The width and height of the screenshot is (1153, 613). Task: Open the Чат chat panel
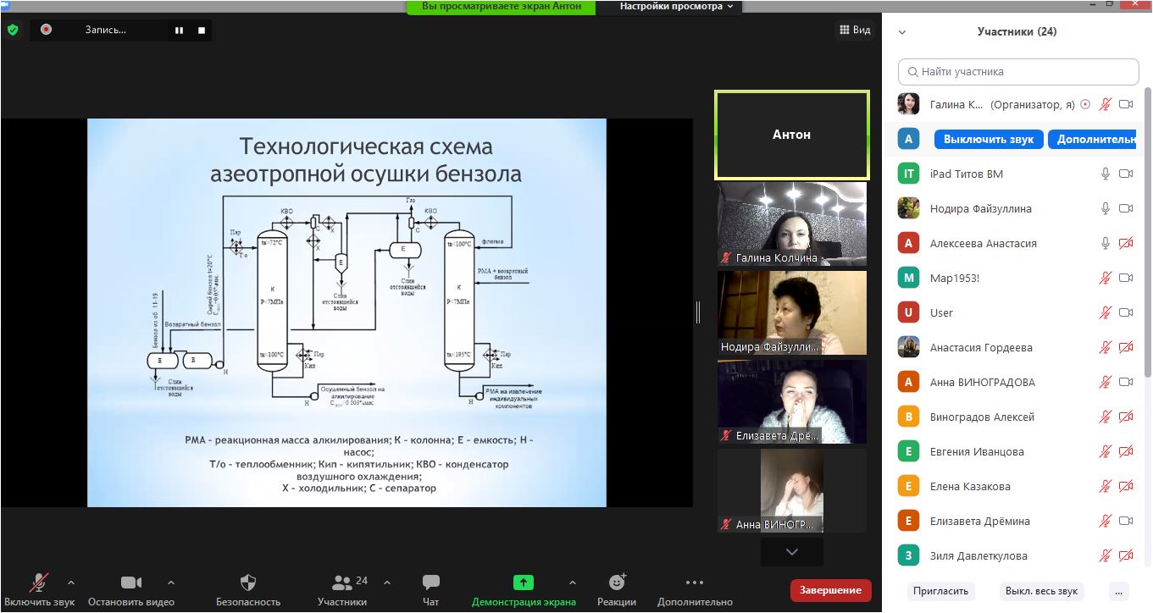coord(430,583)
